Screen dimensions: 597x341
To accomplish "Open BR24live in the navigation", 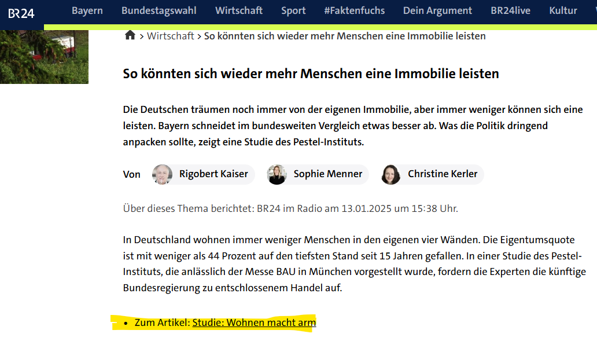I will click(511, 10).
